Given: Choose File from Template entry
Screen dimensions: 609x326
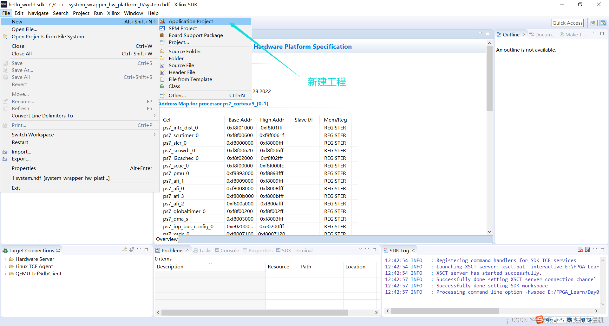Looking at the screenshot, I should [205, 79].
